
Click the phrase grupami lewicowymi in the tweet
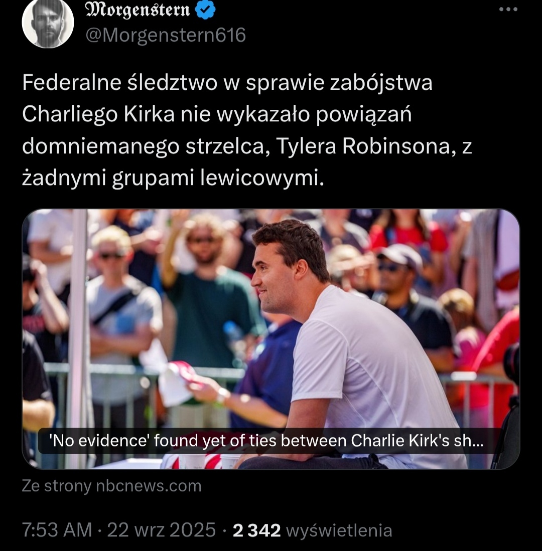[x=218, y=178]
